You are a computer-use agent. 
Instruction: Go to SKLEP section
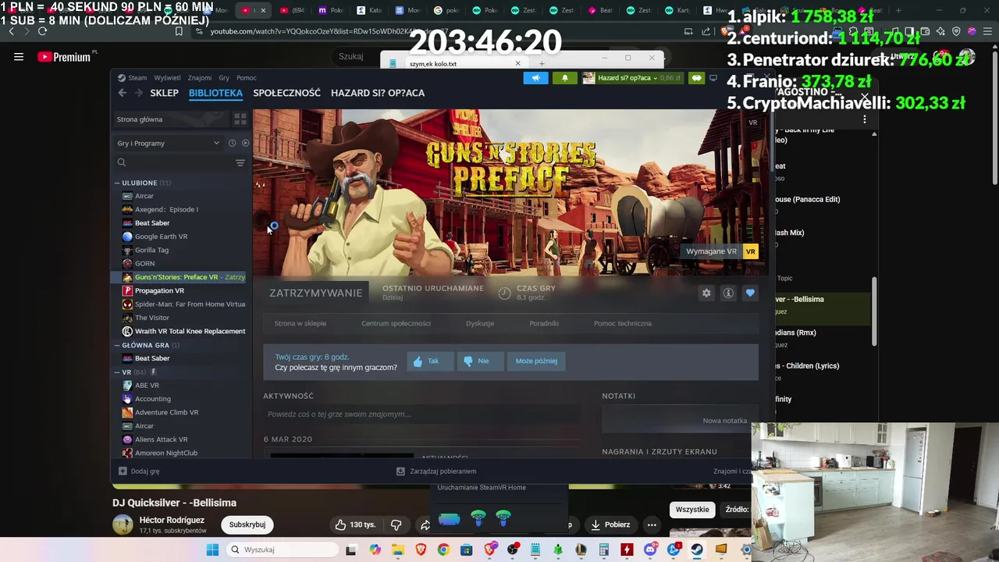click(x=164, y=93)
